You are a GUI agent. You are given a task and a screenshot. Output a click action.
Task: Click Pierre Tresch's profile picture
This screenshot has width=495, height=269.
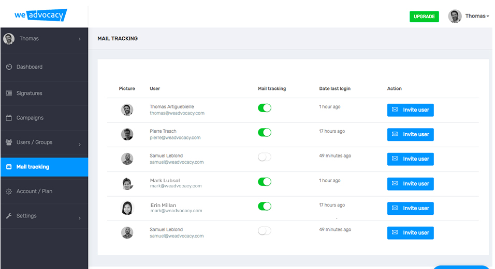[x=127, y=134]
